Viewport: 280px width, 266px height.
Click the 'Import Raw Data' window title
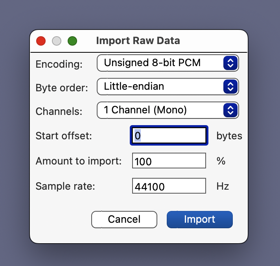click(138, 41)
